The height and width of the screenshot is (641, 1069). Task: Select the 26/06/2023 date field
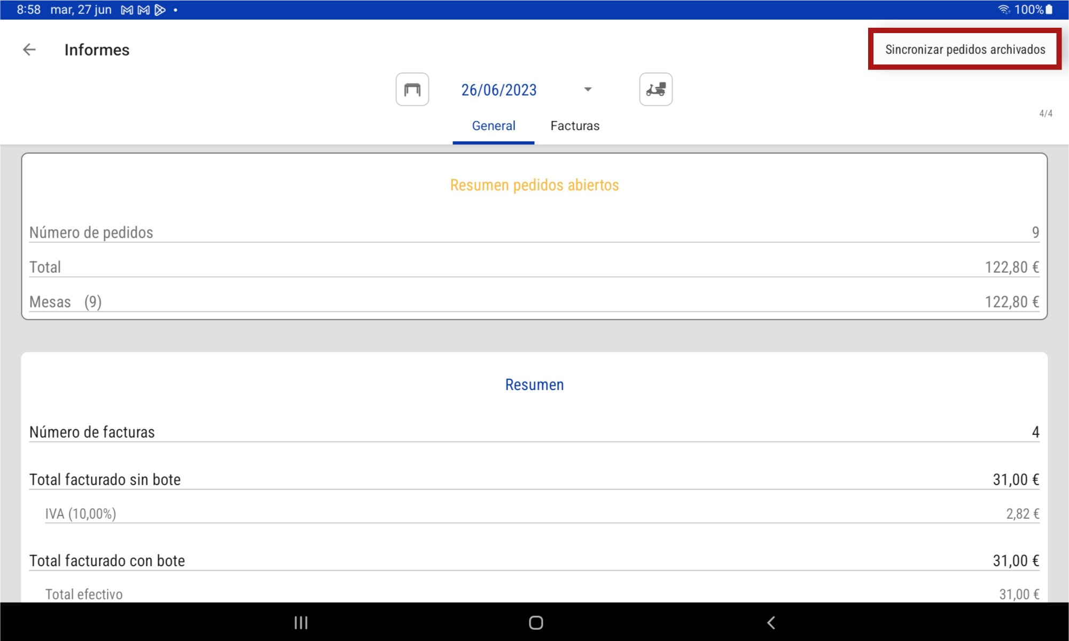(x=499, y=90)
